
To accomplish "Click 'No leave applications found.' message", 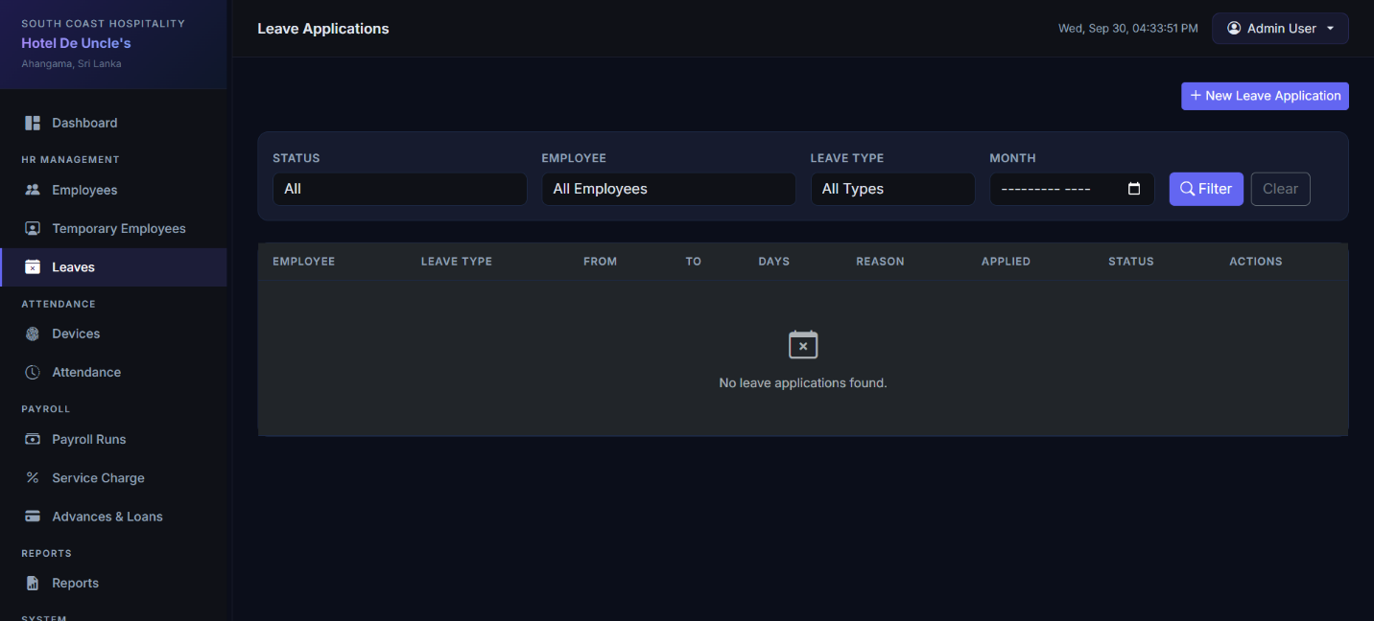I will (x=803, y=382).
